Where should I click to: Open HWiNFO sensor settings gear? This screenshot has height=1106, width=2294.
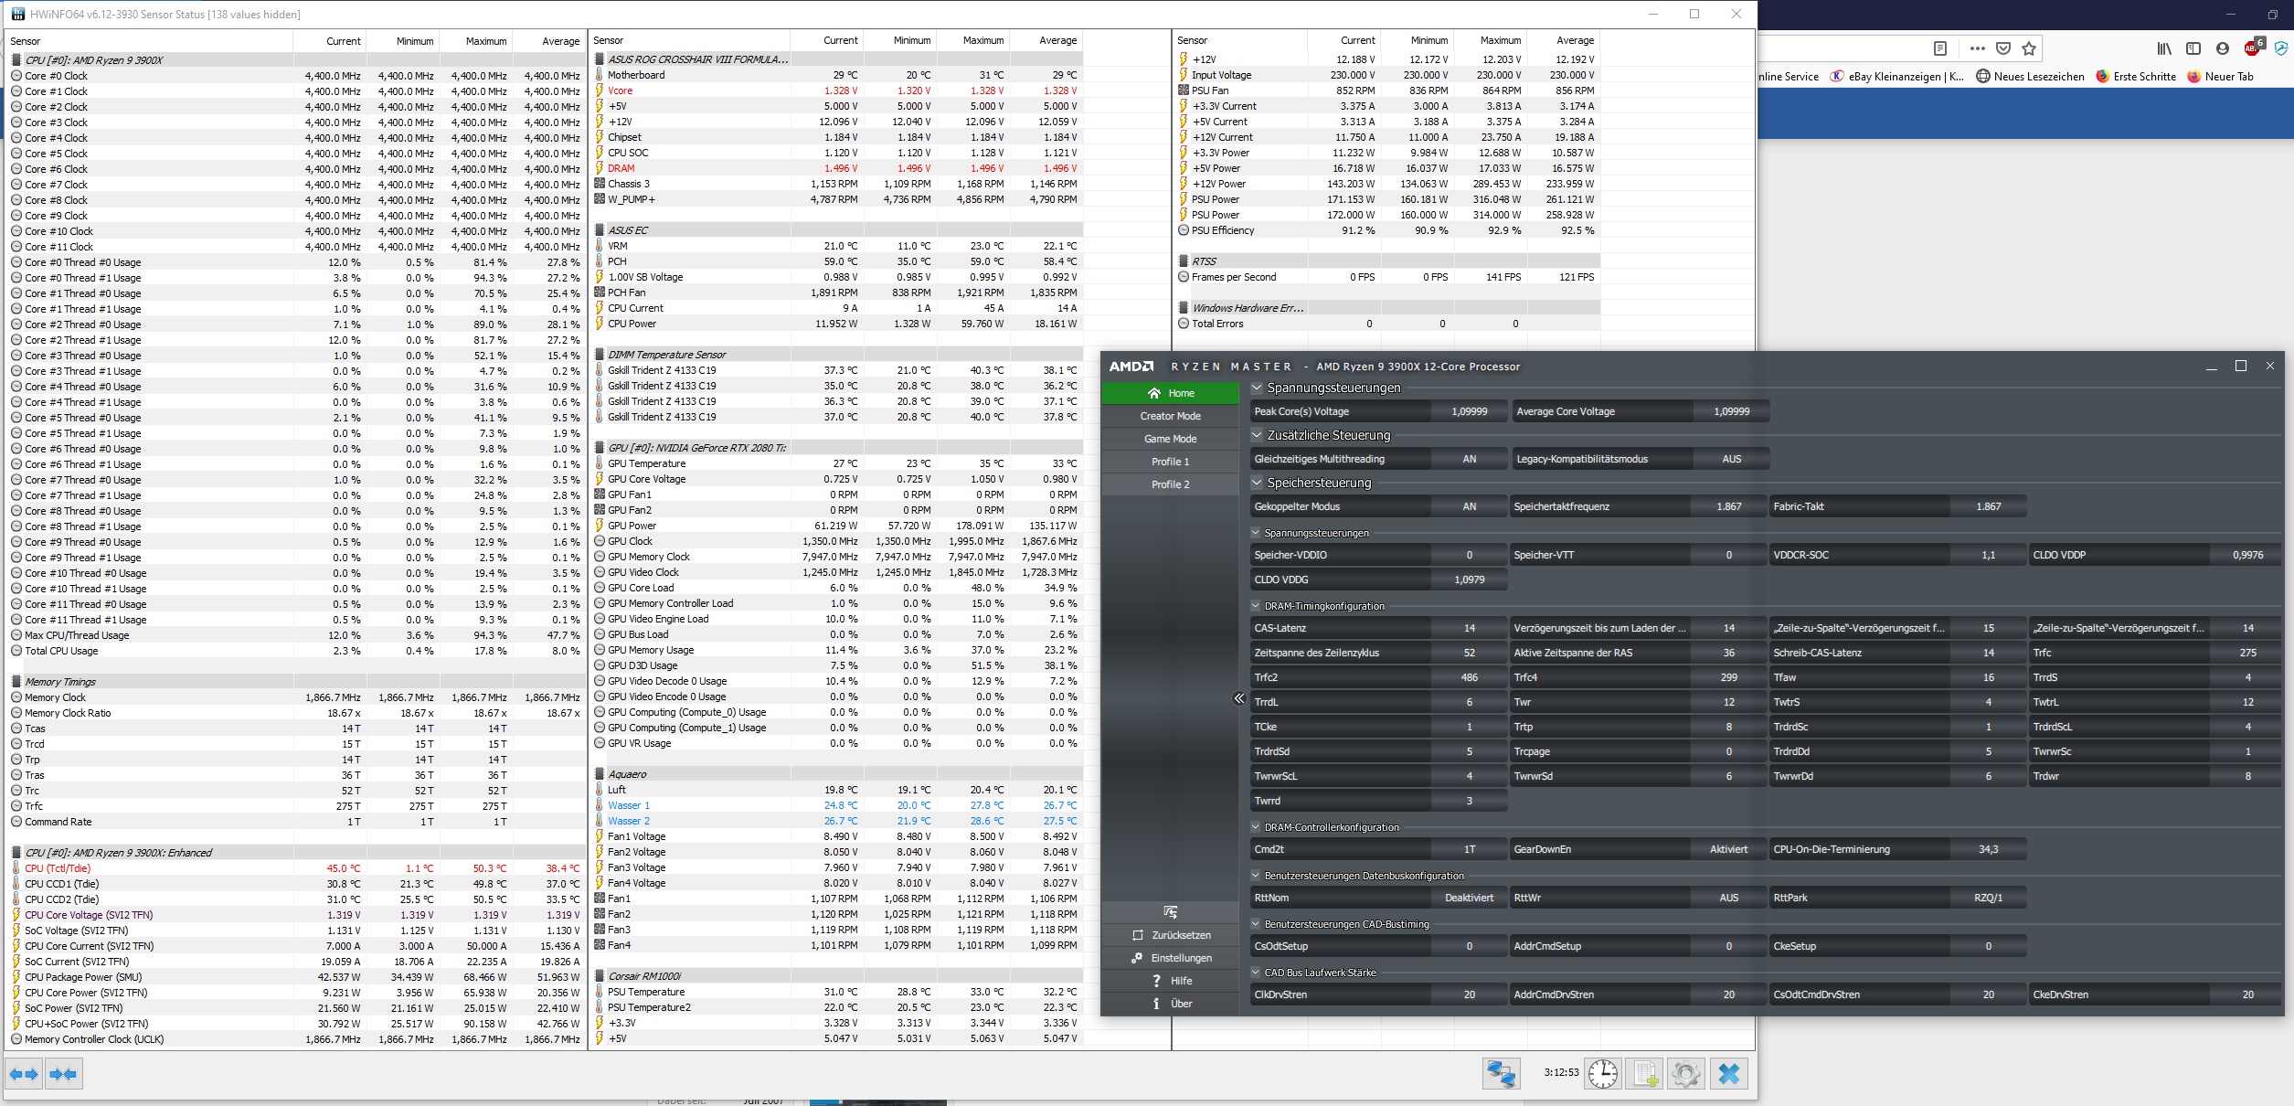(x=1686, y=1073)
